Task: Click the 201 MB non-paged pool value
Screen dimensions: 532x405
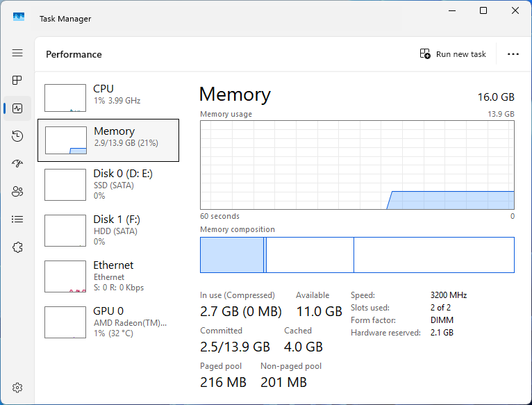Action: click(283, 382)
